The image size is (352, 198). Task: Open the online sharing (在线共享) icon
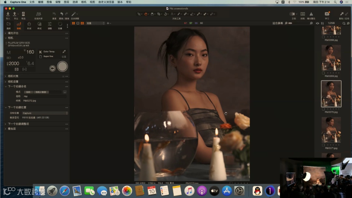pyautogui.click(x=38, y=14)
